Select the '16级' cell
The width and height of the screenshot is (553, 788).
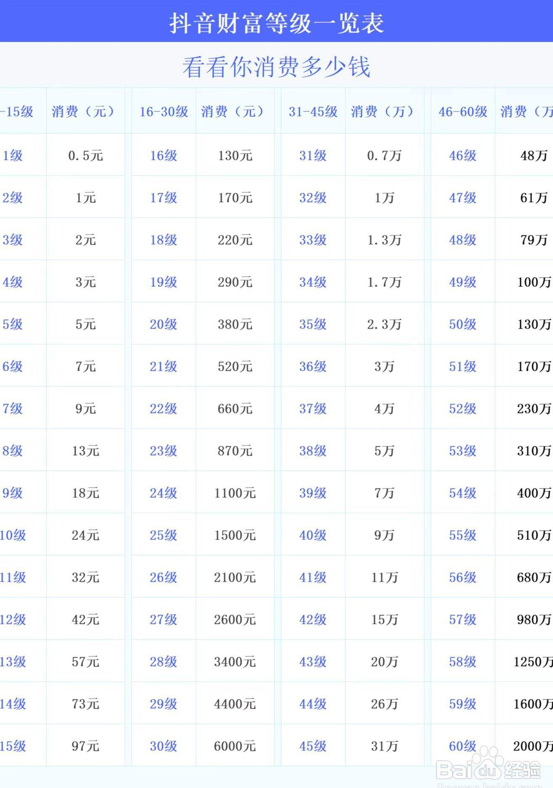pos(163,156)
